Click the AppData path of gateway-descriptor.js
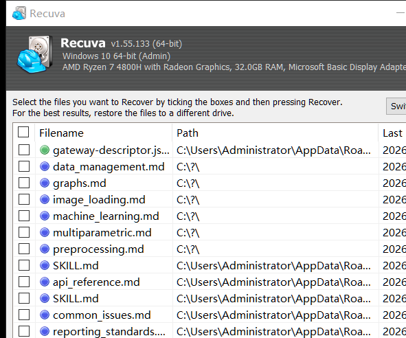Viewport: 406px width, 338px height. (x=273, y=150)
